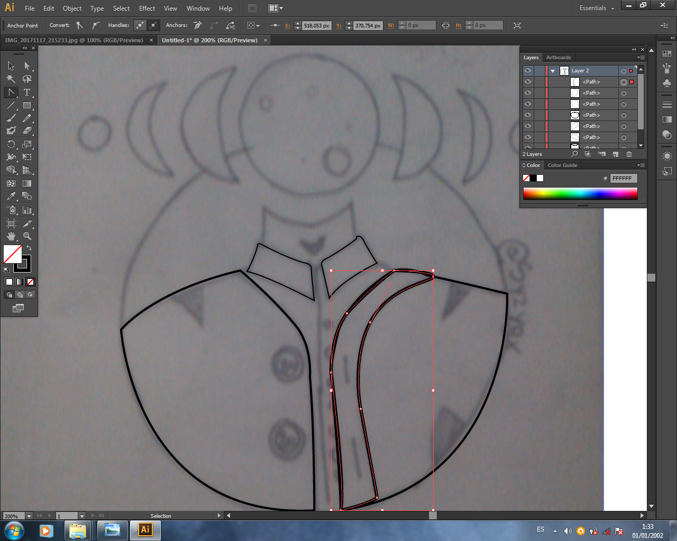
Task: Click Create New Layer icon in Layers panel
Action: pyautogui.click(x=615, y=154)
